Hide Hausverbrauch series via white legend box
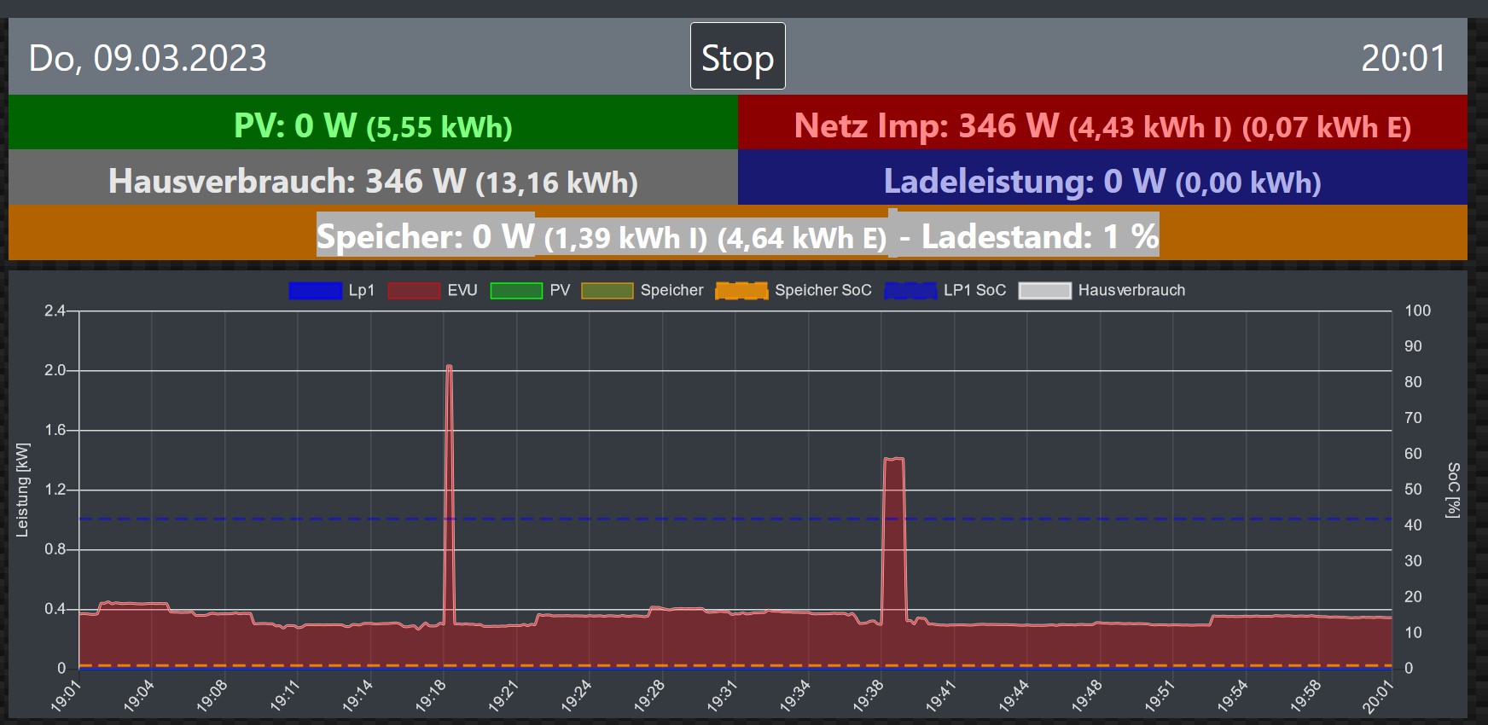 point(1044,291)
